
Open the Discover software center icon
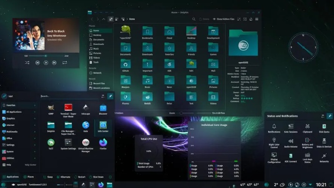pyautogui.click(x=103, y=109)
